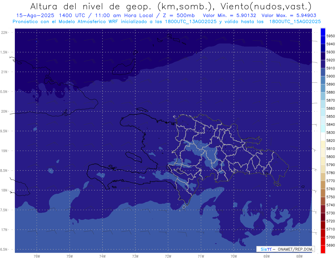Click the '5740' colorbar label
Viewport: 336px width, 260px height.
pos(330,205)
